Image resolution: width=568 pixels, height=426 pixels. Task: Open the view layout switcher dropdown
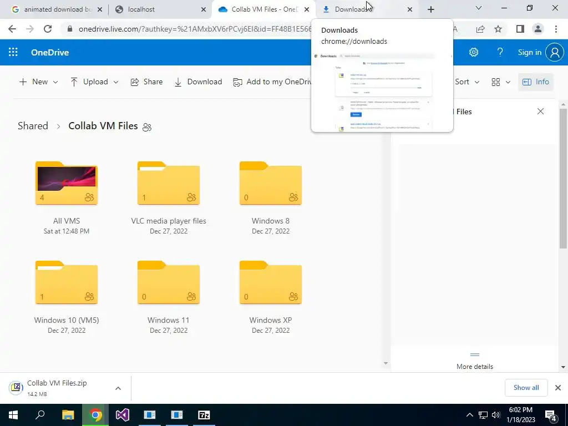(501, 82)
